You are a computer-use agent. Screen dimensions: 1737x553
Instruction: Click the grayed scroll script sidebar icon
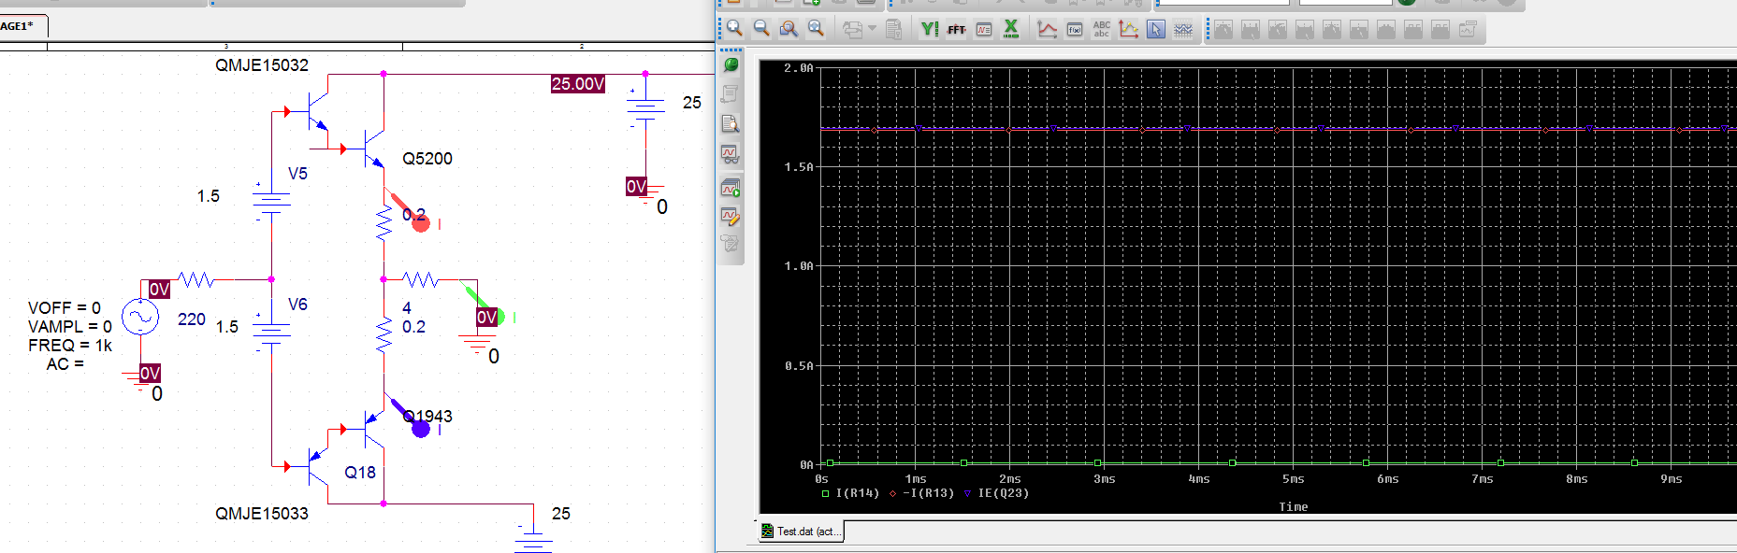click(x=731, y=93)
